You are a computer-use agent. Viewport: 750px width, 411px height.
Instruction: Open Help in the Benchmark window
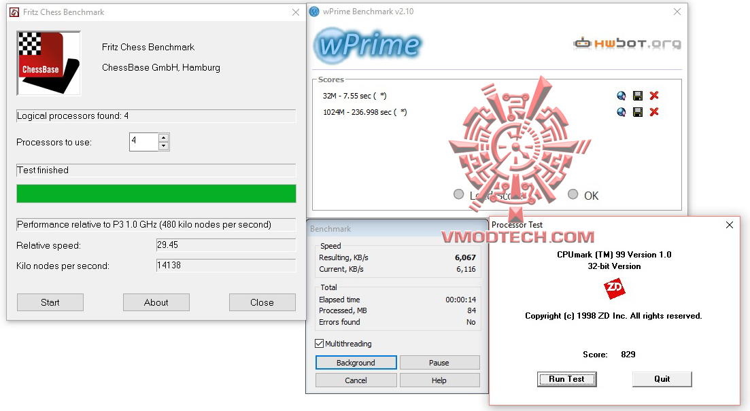(x=439, y=380)
